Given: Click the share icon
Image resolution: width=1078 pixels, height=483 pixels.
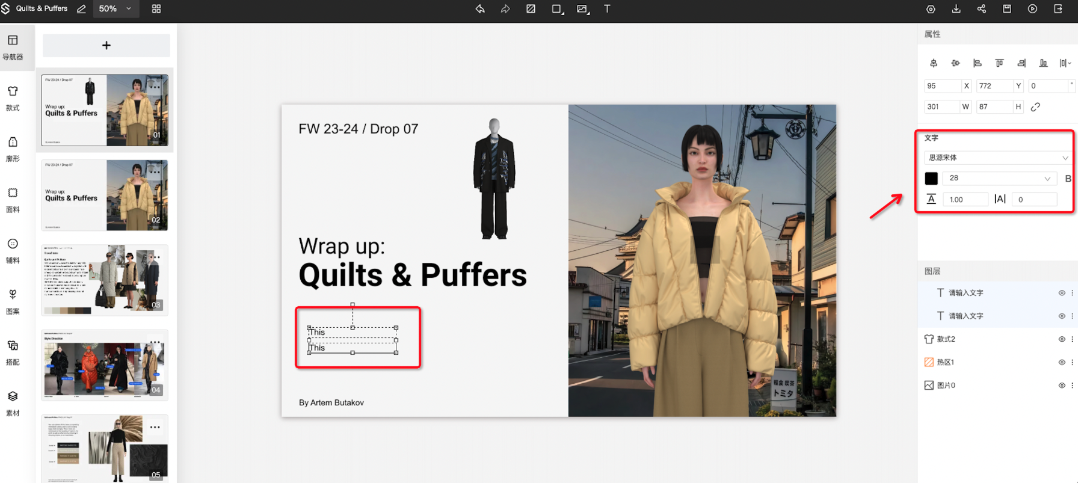Looking at the screenshot, I should point(982,9).
